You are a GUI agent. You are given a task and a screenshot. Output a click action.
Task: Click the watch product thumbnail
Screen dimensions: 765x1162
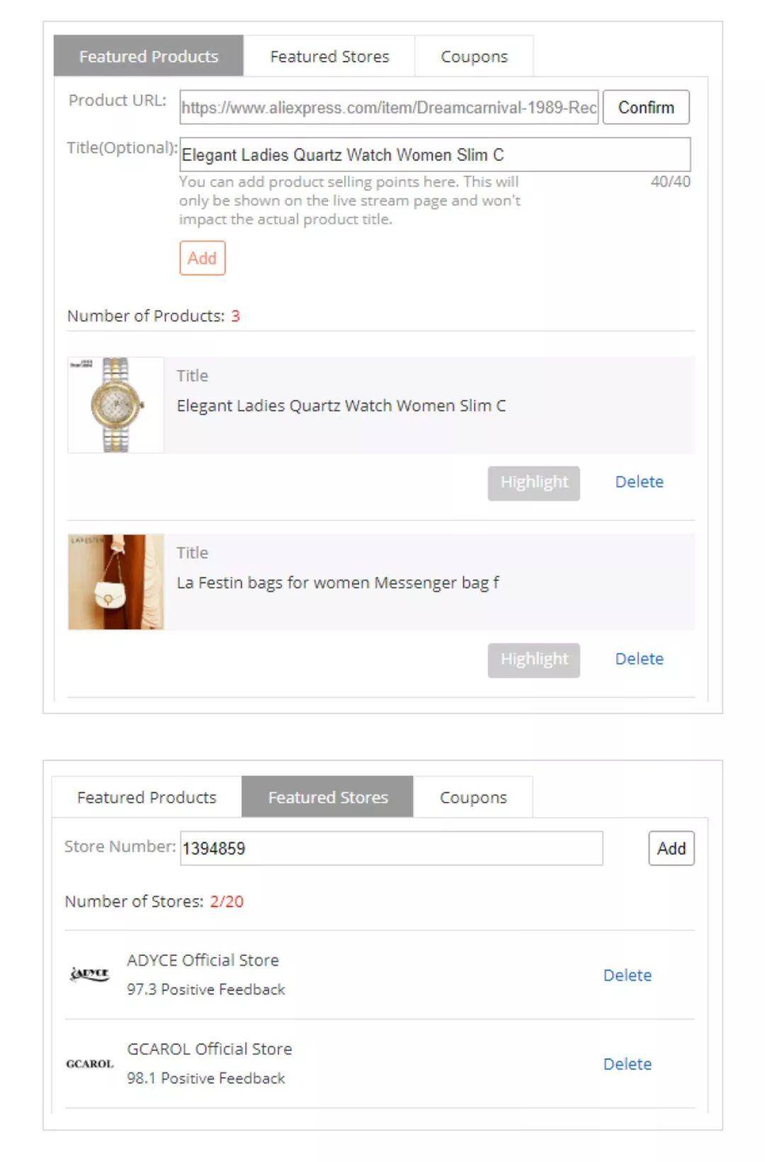(116, 405)
